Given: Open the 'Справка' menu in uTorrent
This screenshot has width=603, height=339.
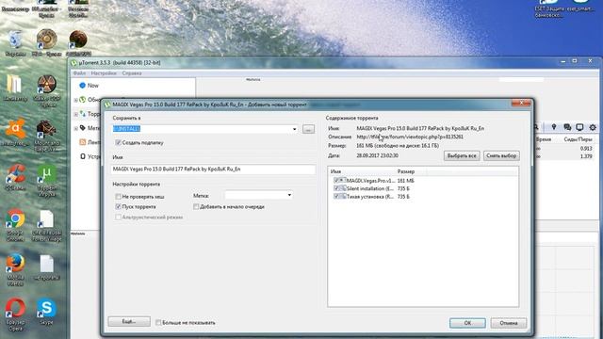Looking at the screenshot, I should (x=132, y=73).
